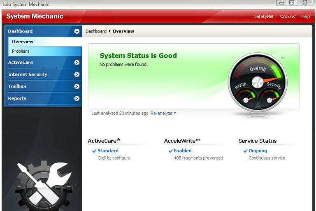316x211 pixels.
Task: Expand the Reports section
Action: pyautogui.click(x=77, y=98)
